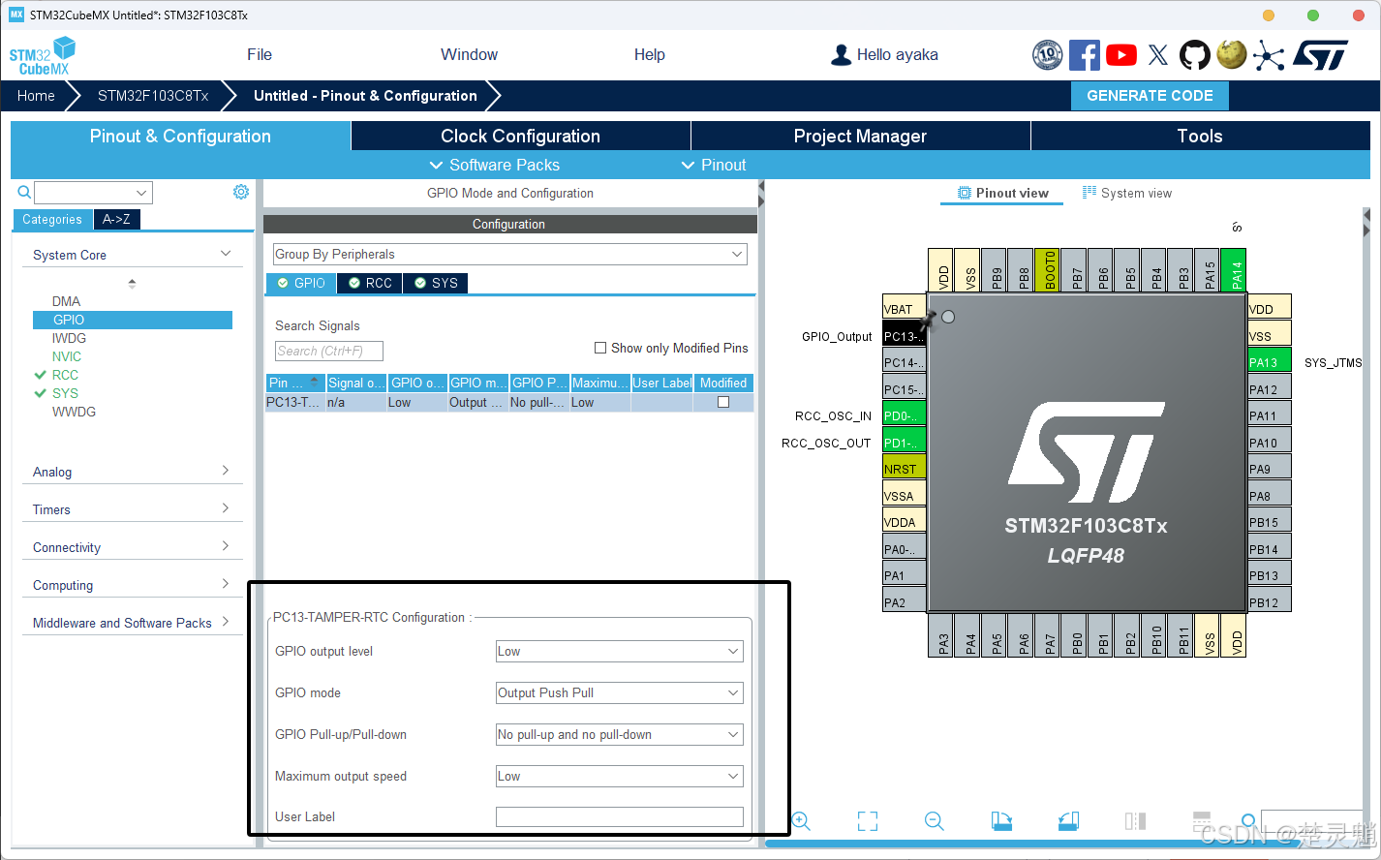
Task: Click the PD0 RCC_OSC_IN pin
Action: click(904, 415)
